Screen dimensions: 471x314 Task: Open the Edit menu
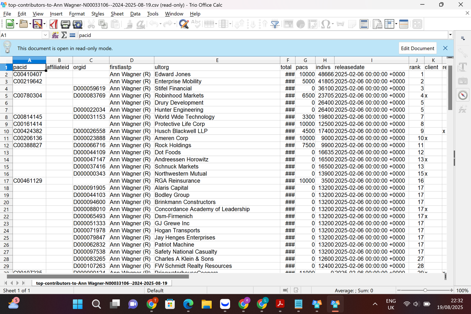click(22, 14)
